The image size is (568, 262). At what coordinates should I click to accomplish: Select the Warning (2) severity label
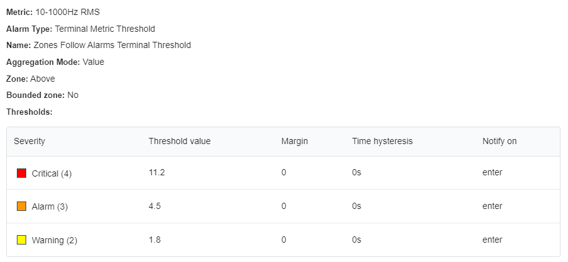tap(54, 240)
